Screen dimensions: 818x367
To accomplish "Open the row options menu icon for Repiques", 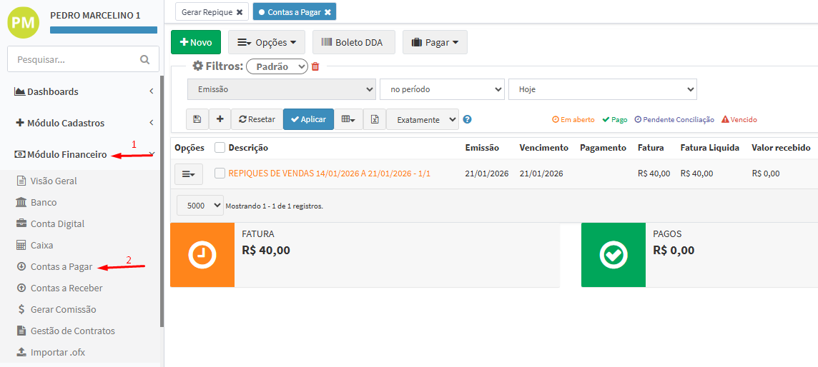I will 189,174.
